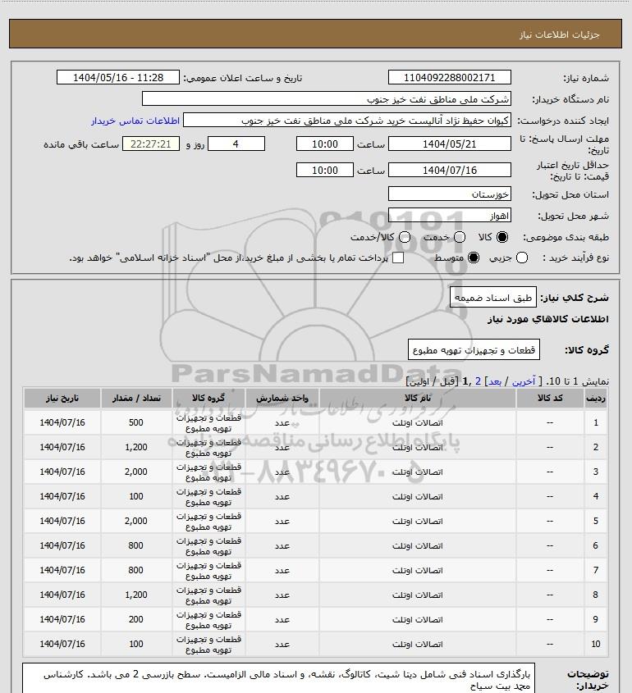Click the buyer notes text area
The width and height of the screenshot is (632, 693).
click(x=278, y=678)
